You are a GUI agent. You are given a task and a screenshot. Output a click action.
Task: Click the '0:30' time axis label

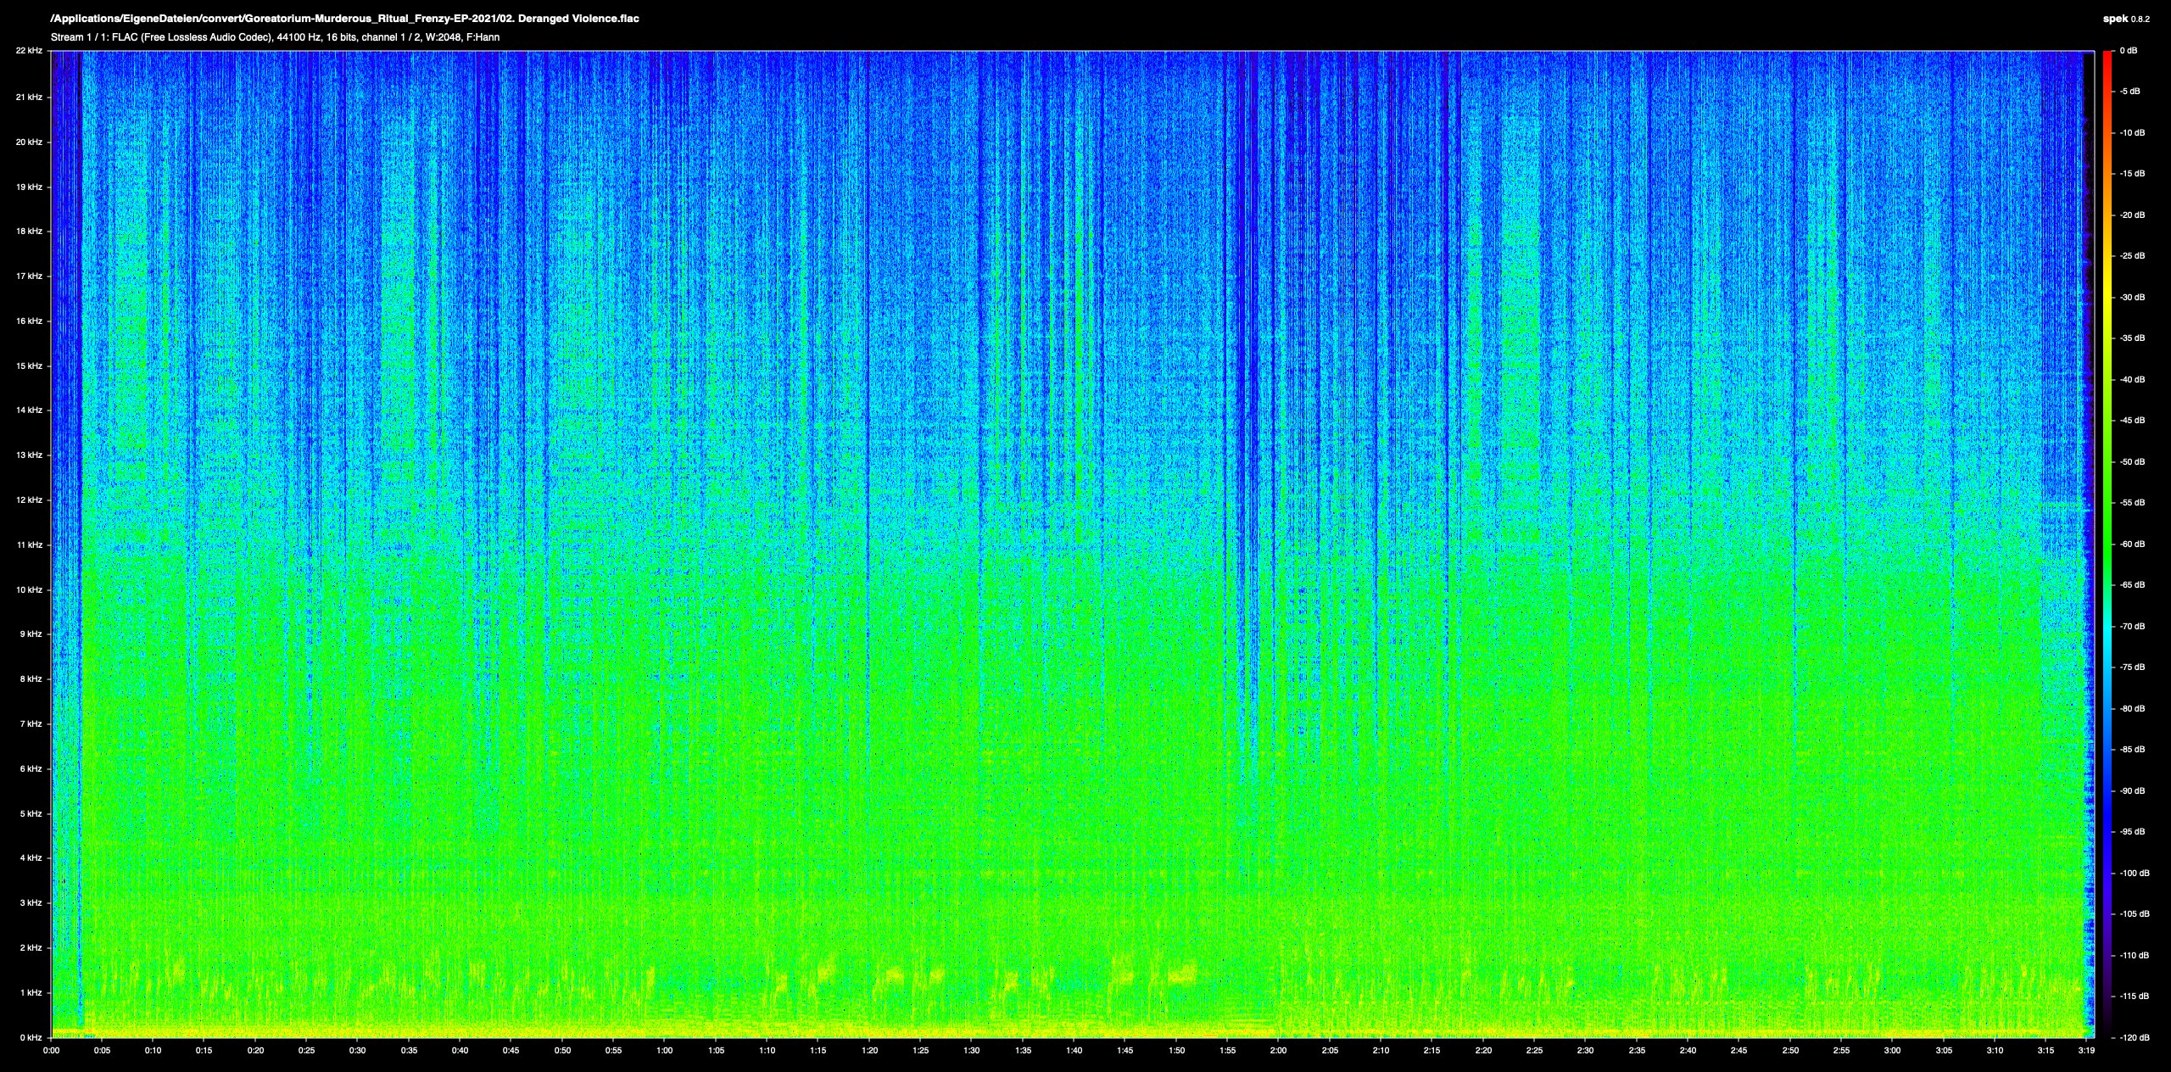coord(358,1051)
